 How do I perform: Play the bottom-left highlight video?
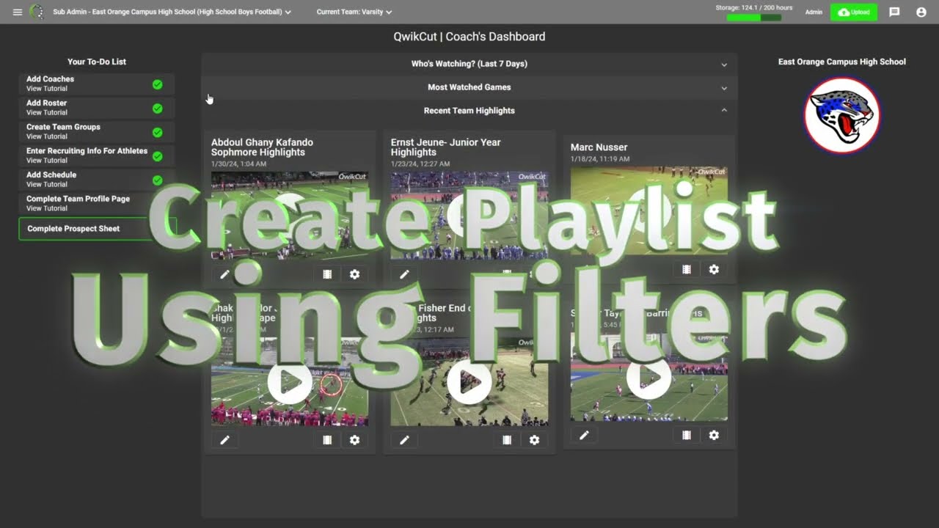click(x=290, y=382)
